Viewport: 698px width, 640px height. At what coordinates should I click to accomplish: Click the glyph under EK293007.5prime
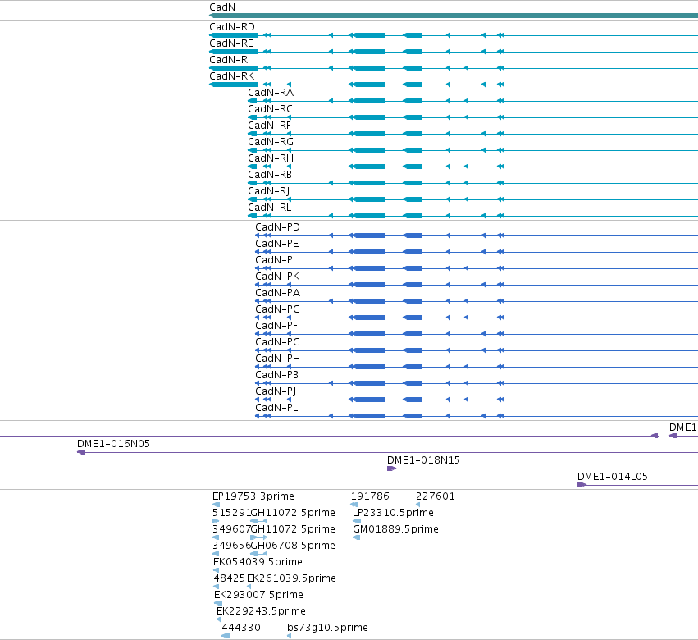pos(218,603)
